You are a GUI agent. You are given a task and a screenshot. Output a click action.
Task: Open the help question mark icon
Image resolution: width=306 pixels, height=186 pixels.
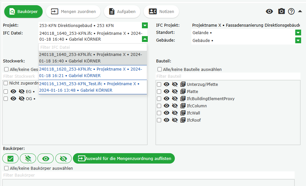(291, 11)
